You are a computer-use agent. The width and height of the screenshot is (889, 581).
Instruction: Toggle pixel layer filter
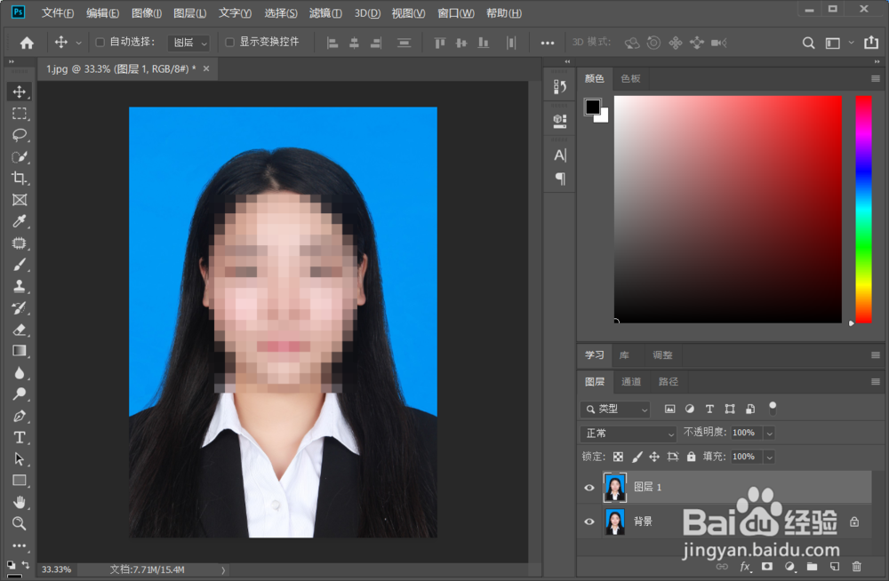tap(669, 409)
